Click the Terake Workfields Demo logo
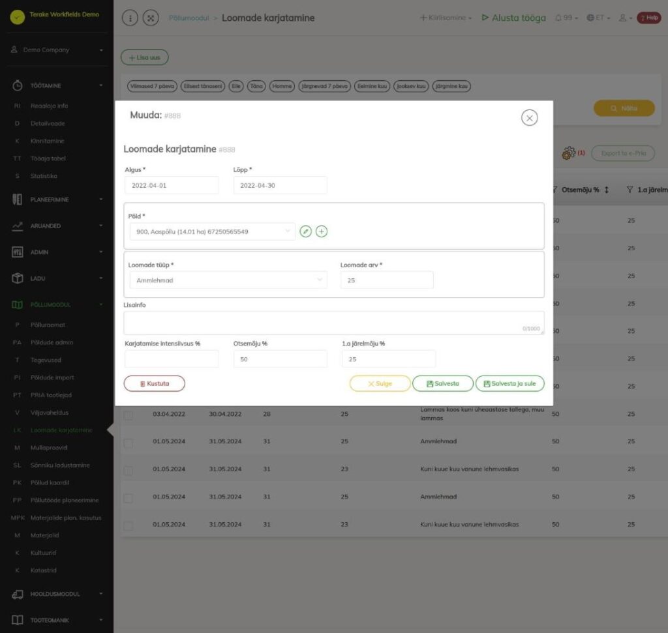The height and width of the screenshot is (633, 668). (18, 17)
